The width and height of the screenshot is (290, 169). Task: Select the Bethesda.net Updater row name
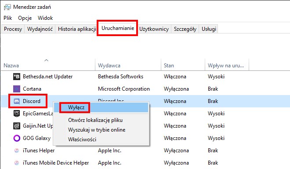48,77
